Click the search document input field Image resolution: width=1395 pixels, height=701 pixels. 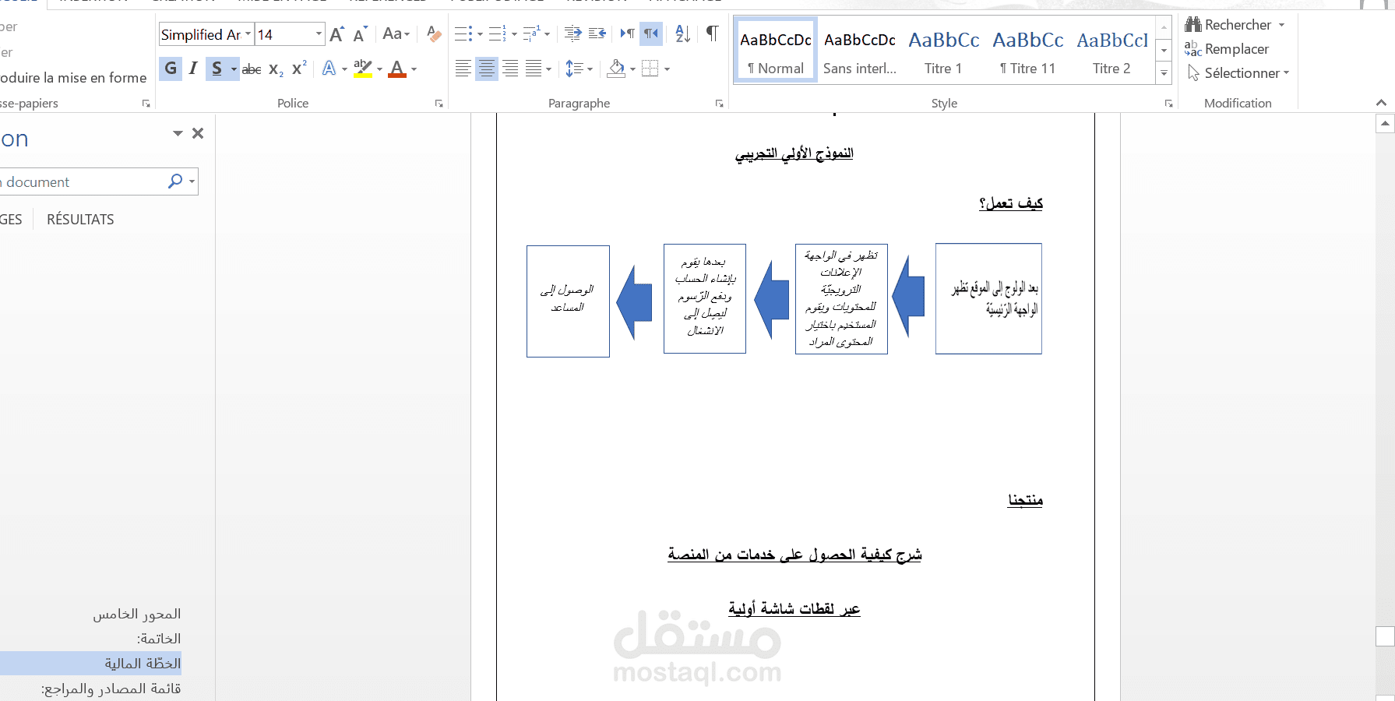coord(82,181)
